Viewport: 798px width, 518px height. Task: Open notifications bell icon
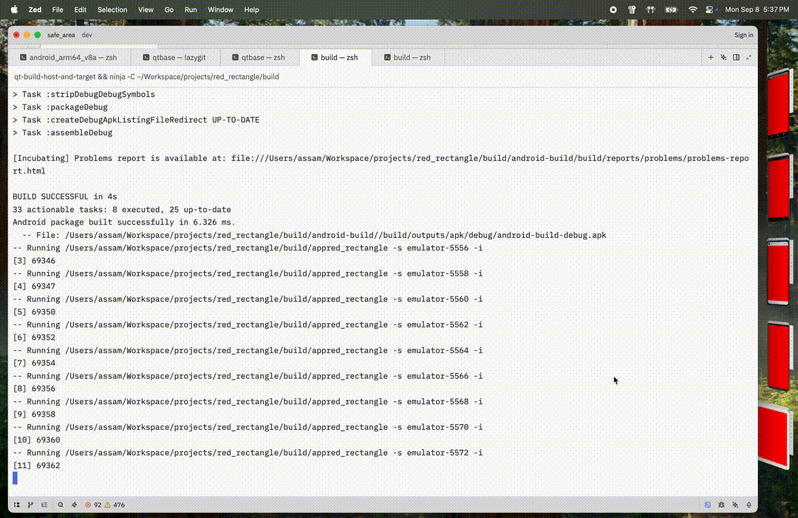[x=748, y=505]
